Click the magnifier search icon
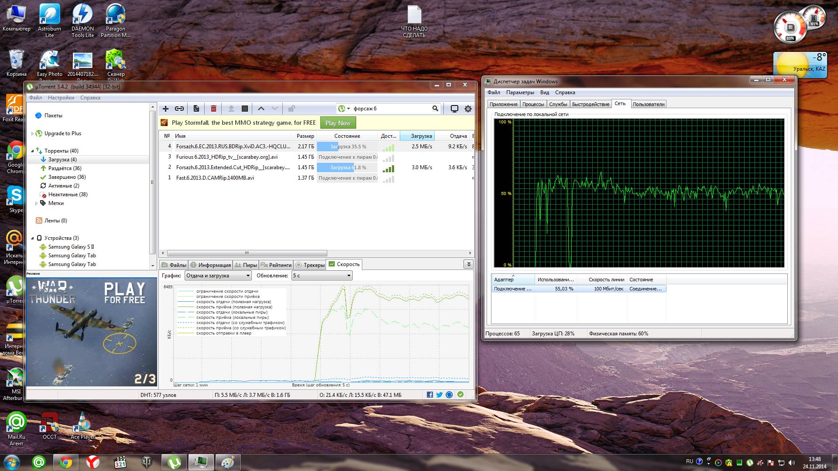This screenshot has height=471, width=838. click(435, 109)
